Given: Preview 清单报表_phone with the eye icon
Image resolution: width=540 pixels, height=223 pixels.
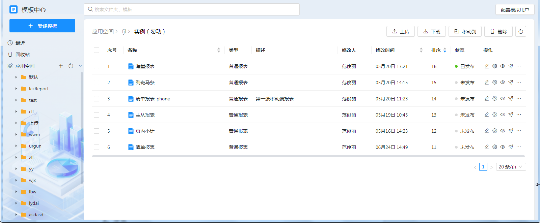Looking at the screenshot, I should [503, 99].
